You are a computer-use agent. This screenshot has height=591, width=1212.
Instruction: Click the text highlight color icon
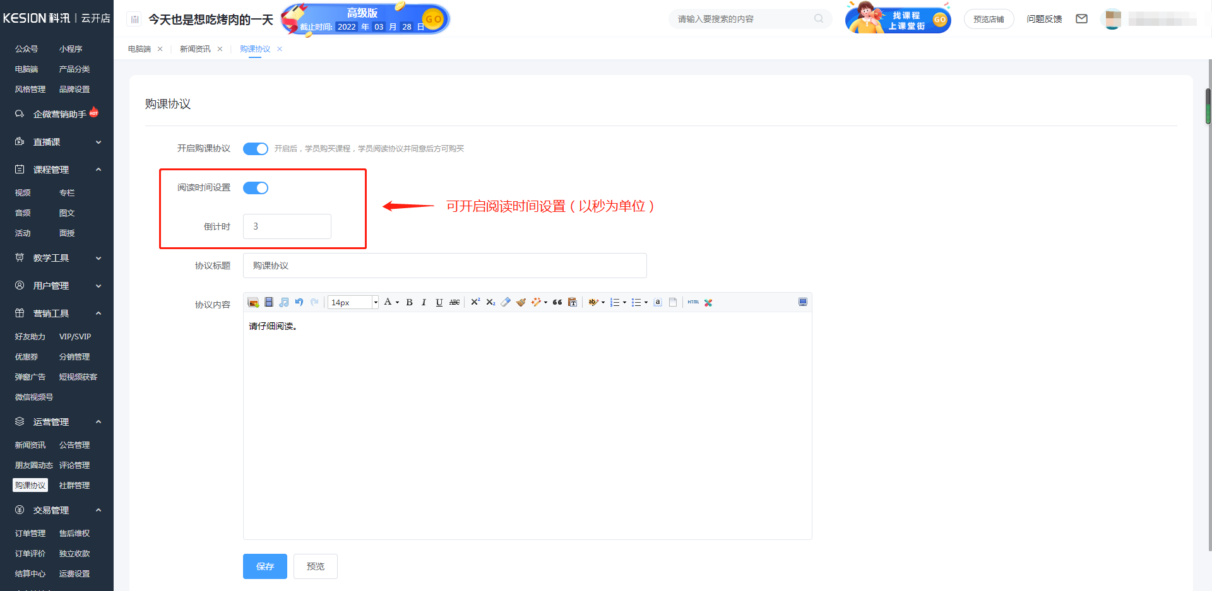point(593,302)
